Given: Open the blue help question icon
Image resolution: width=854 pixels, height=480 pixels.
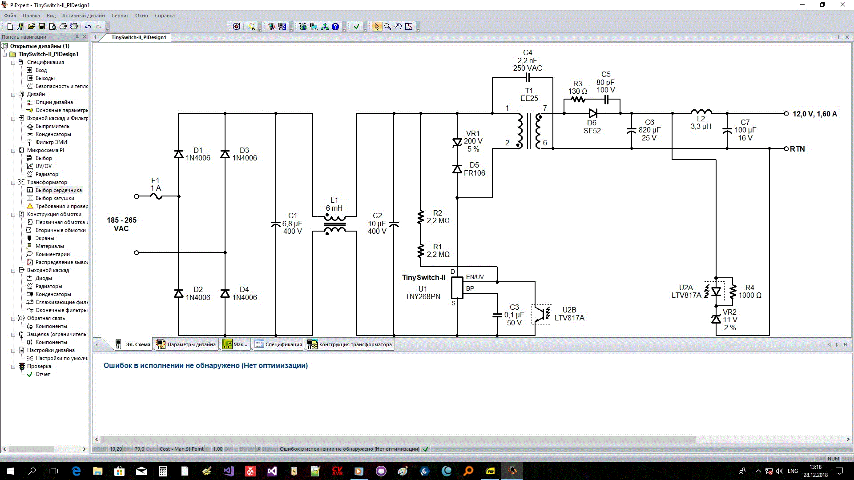Looking at the screenshot, I should click(335, 27).
